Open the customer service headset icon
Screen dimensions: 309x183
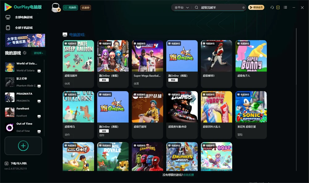(272, 7)
